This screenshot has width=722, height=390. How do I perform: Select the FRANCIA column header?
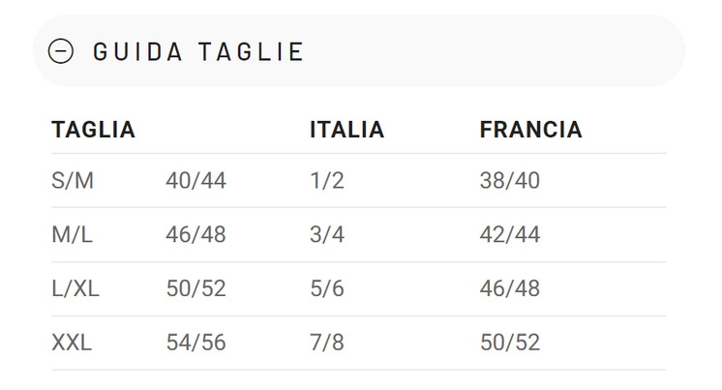coord(530,130)
